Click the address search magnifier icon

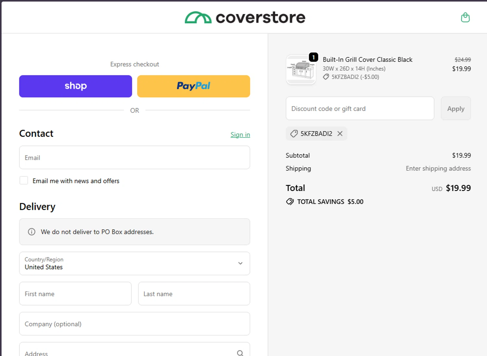[x=240, y=353]
